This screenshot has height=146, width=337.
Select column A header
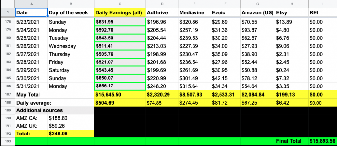pyautogui.click(x=31, y=4)
